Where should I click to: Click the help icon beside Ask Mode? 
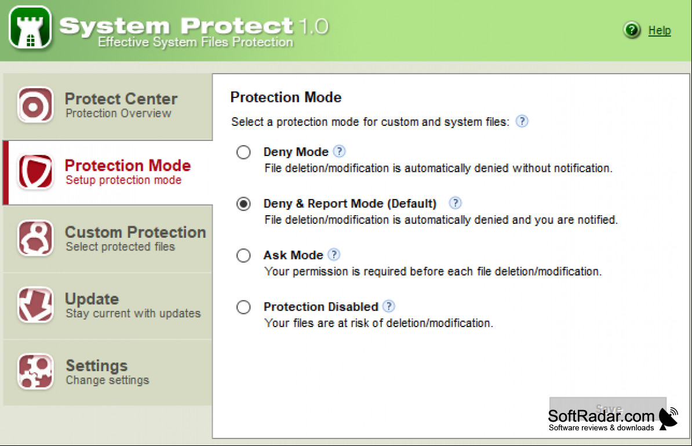coord(334,255)
